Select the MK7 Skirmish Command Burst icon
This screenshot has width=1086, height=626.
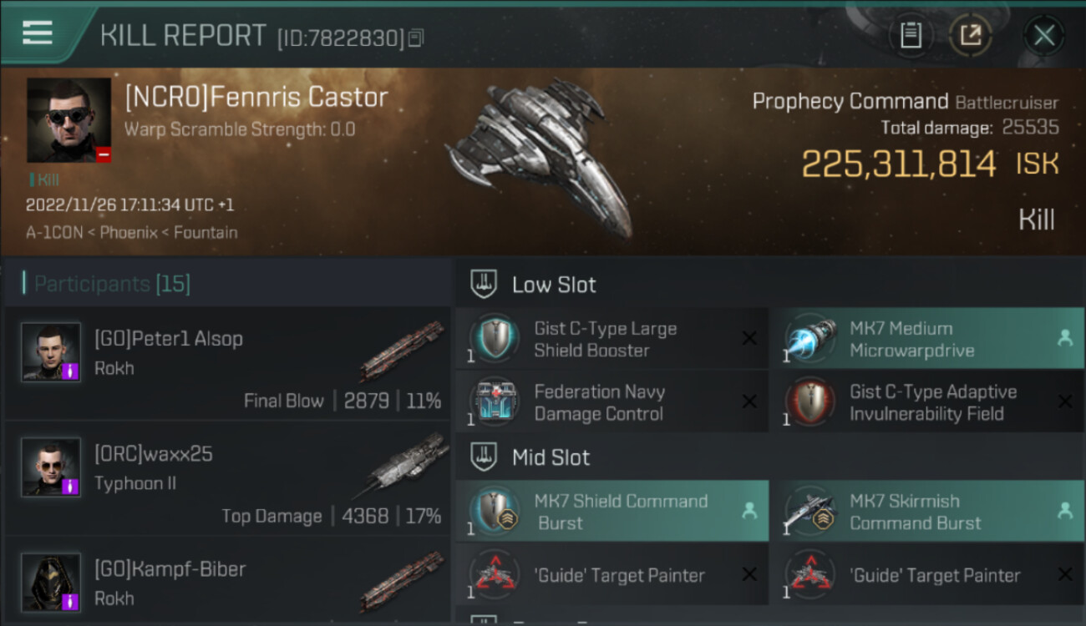[x=809, y=512]
